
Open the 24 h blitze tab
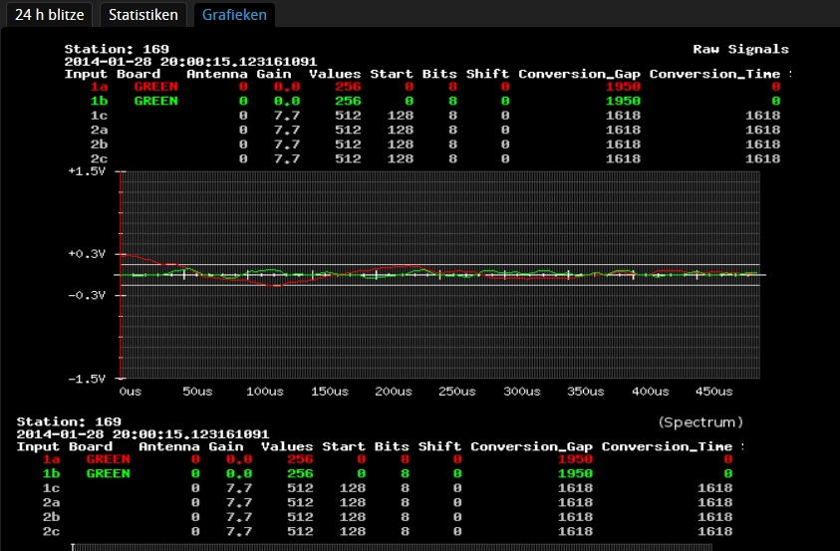point(51,15)
